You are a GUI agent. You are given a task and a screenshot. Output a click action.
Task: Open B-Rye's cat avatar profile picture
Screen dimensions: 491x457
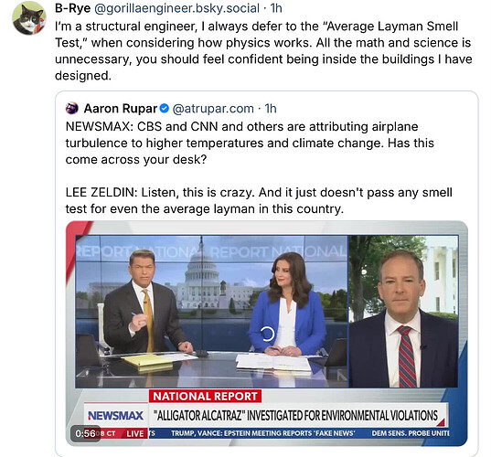pyautogui.click(x=29, y=18)
